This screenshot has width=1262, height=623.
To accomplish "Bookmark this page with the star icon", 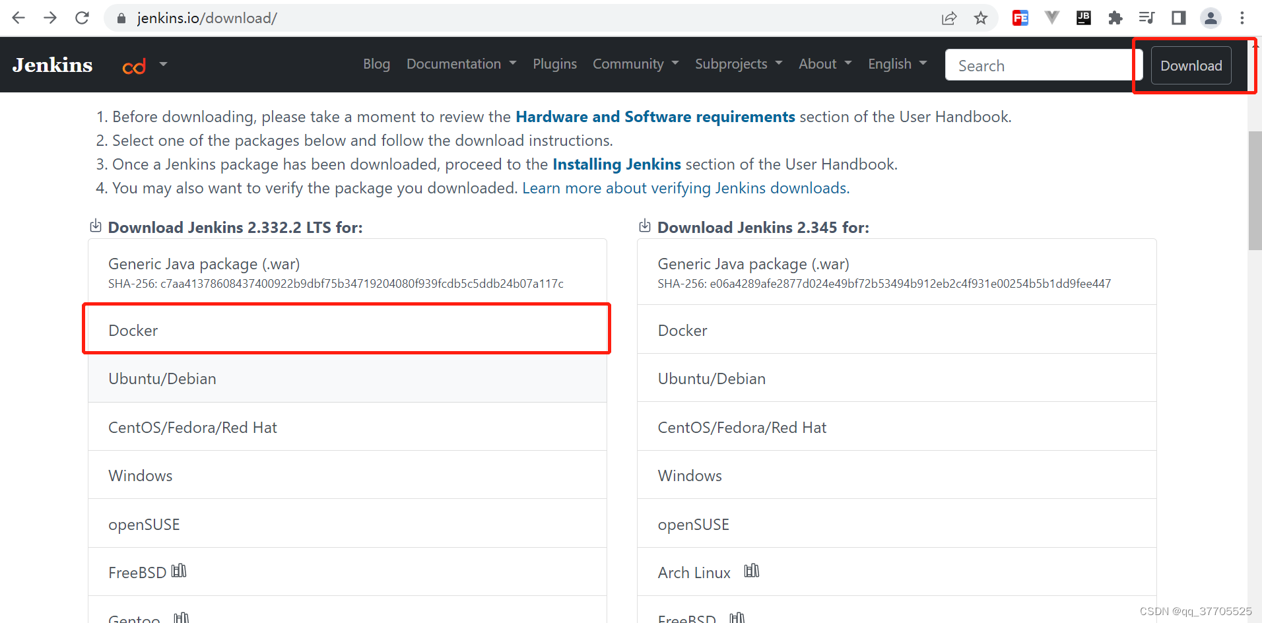I will pyautogui.click(x=981, y=18).
